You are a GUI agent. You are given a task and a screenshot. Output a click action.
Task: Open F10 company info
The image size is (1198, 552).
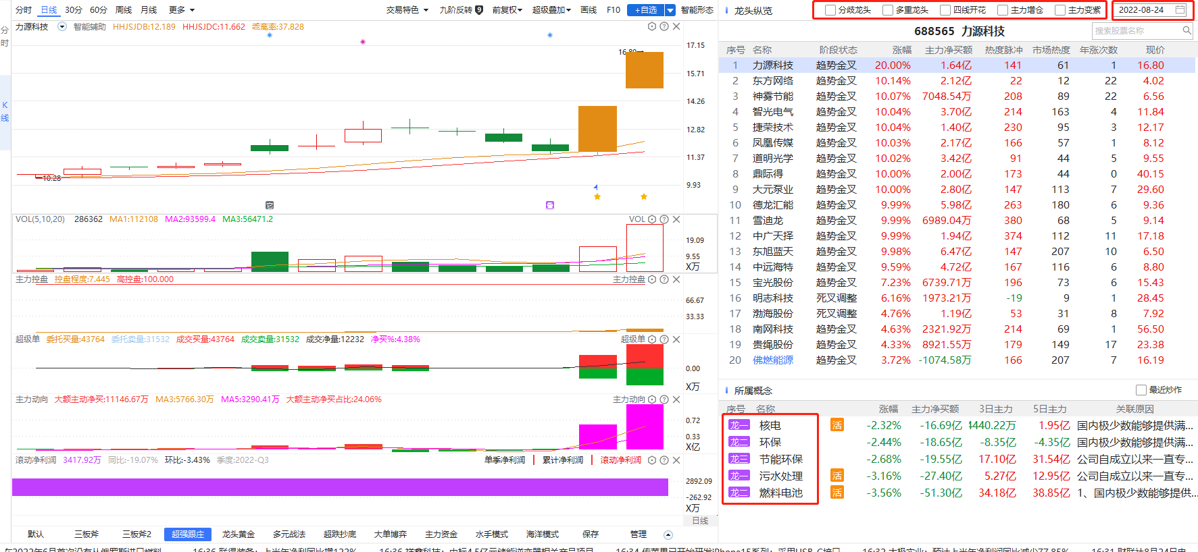(614, 10)
